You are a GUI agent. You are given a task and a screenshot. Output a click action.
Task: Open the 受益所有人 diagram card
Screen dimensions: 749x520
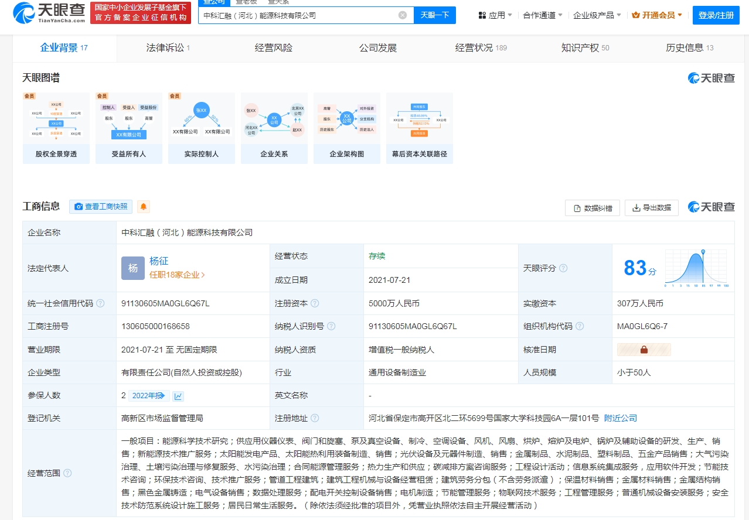(x=129, y=128)
